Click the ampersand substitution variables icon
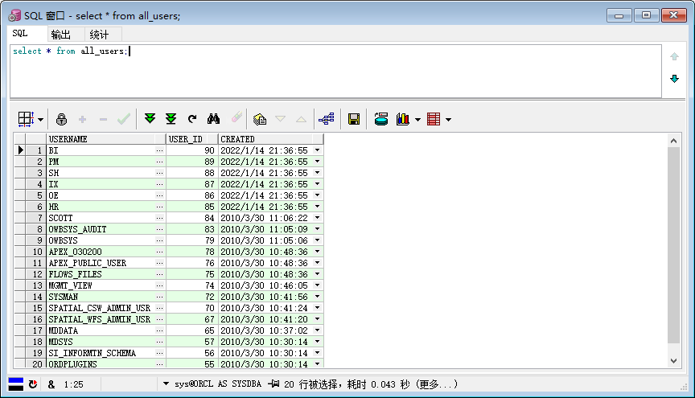Screen dimensions: 695x398 (x=51, y=384)
